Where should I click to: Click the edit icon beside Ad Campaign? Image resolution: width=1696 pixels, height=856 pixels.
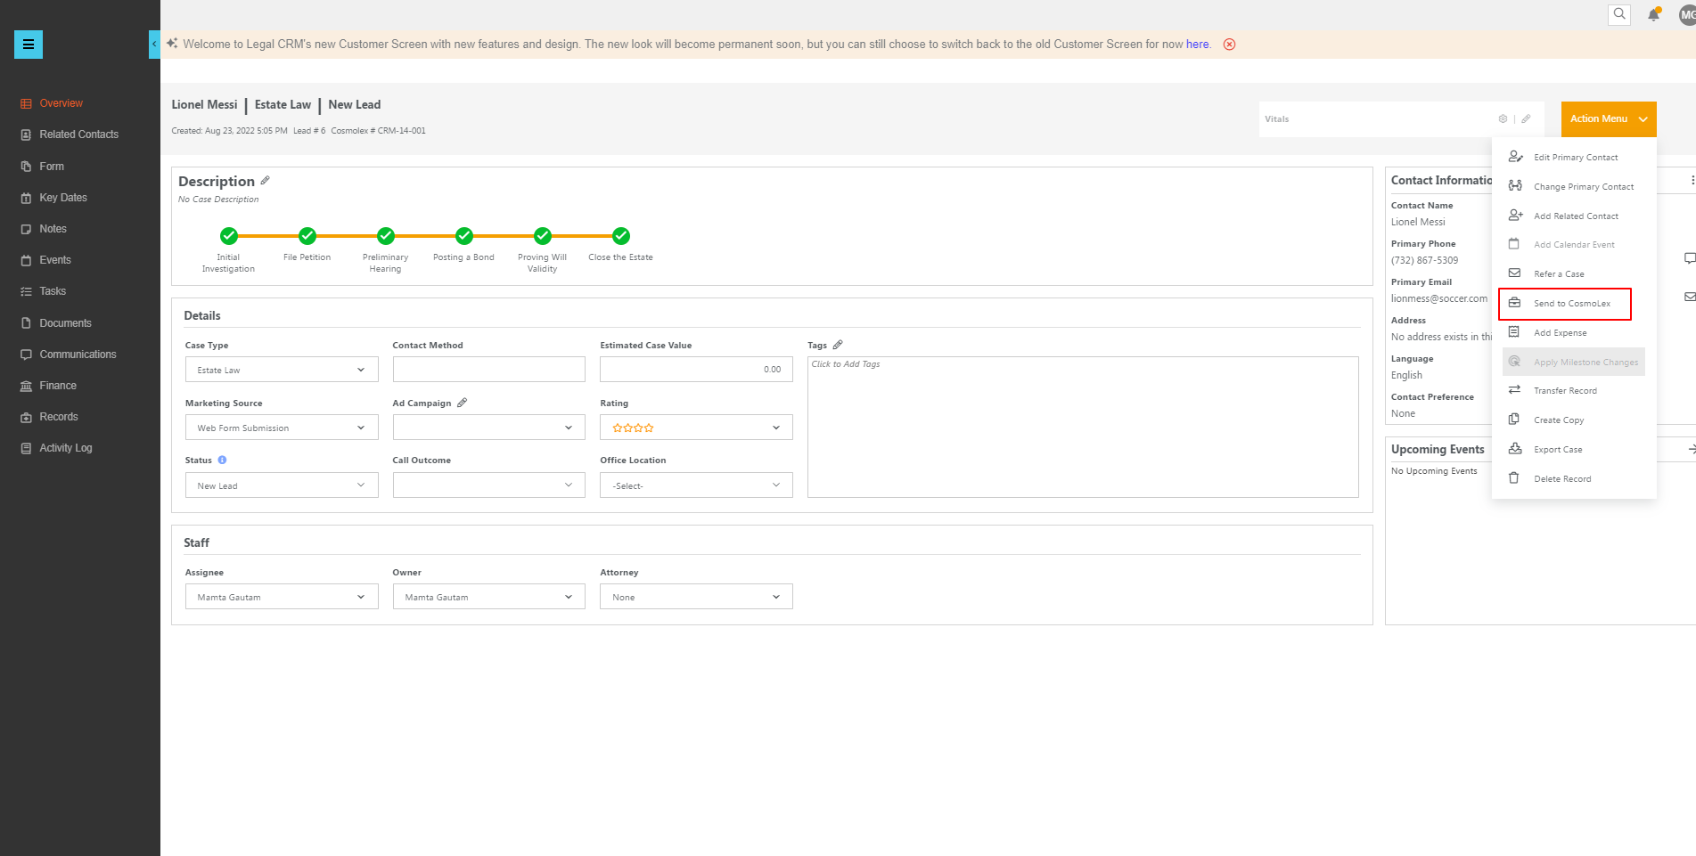(x=462, y=403)
